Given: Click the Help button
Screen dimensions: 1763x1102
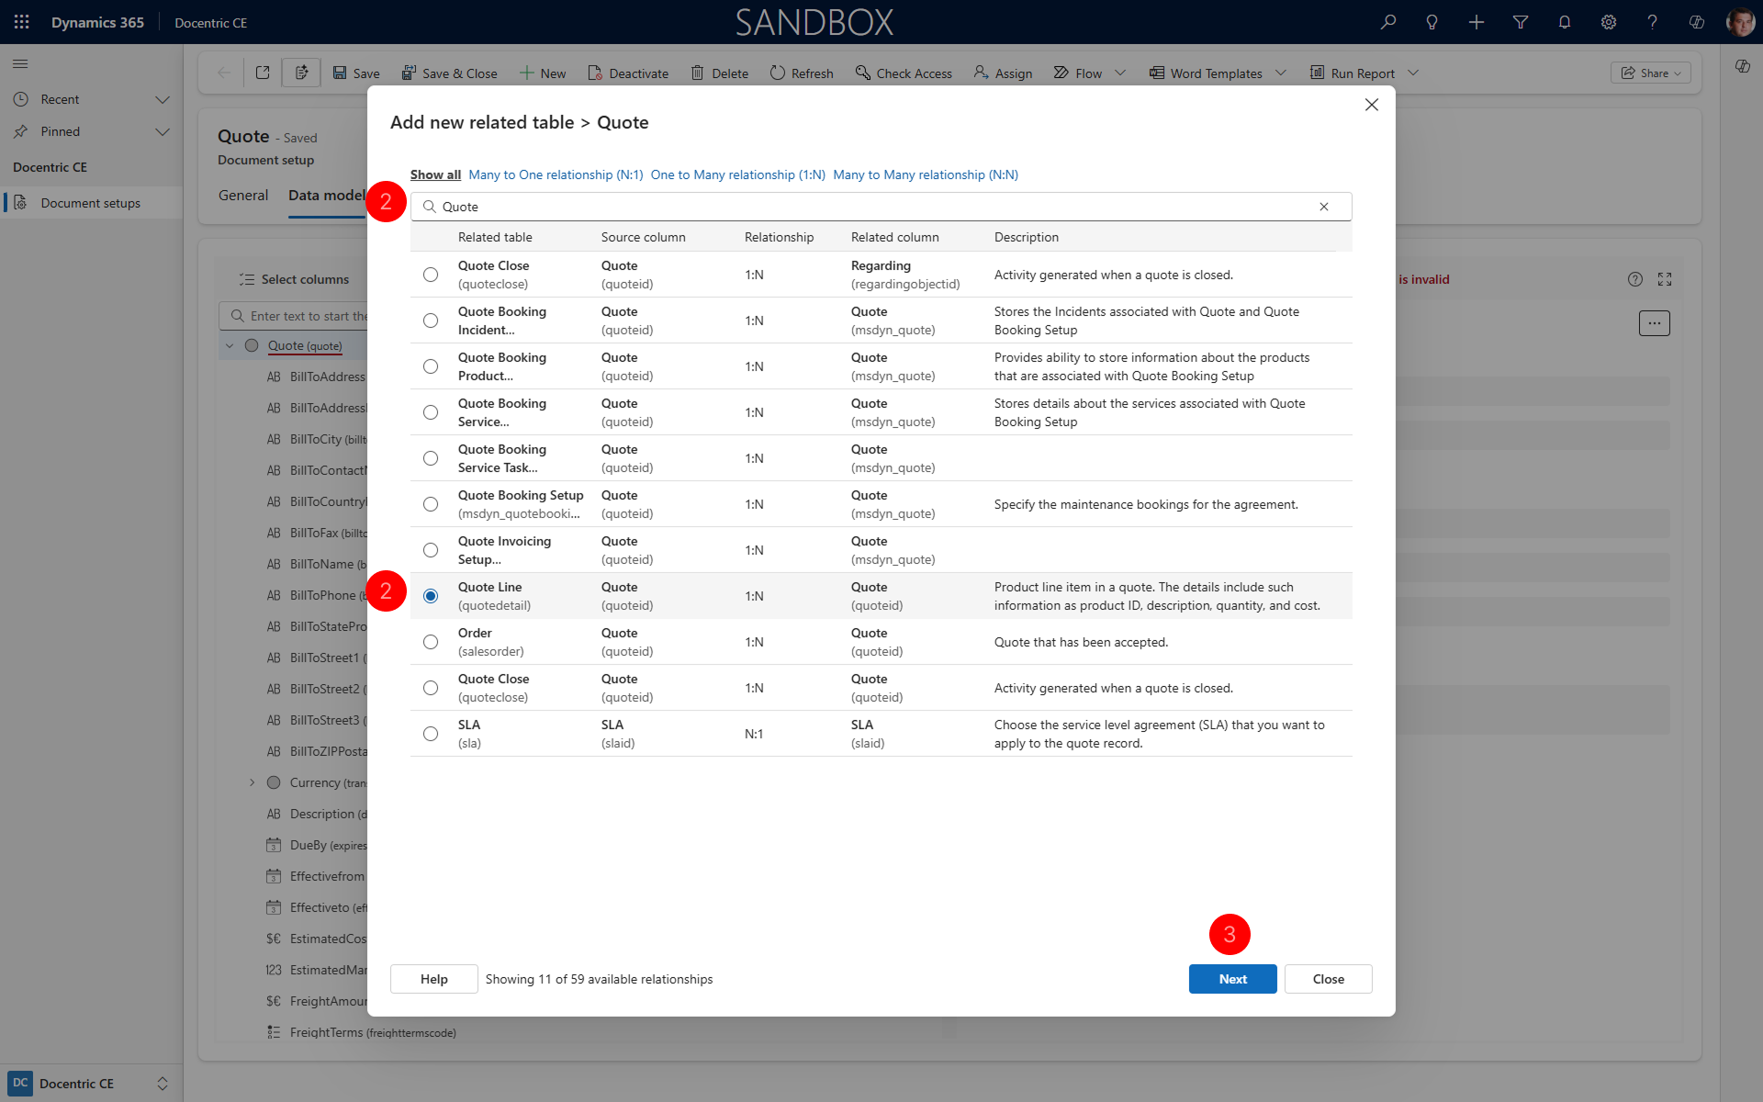Looking at the screenshot, I should (x=433, y=979).
